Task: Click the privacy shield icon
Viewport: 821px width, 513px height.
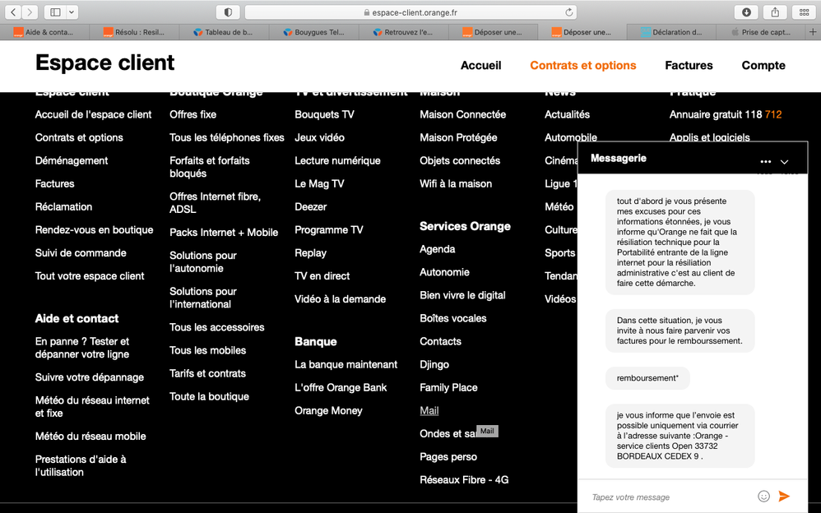Action: click(x=228, y=12)
